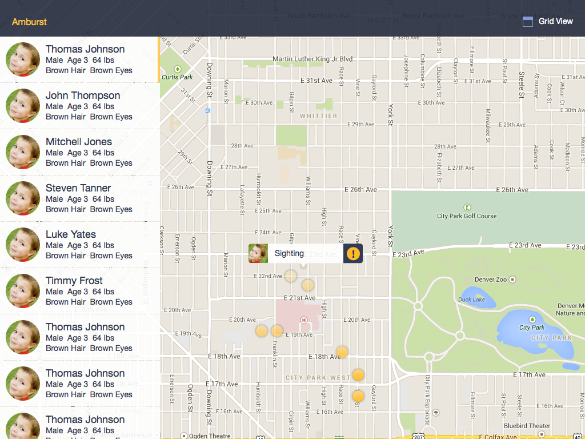The image size is (585, 439).
Task: Click the faded sighting marker on E 22nd Ave
Action: [291, 276]
